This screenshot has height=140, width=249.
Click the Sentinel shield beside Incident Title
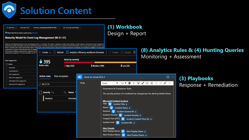[x=110, y=104]
